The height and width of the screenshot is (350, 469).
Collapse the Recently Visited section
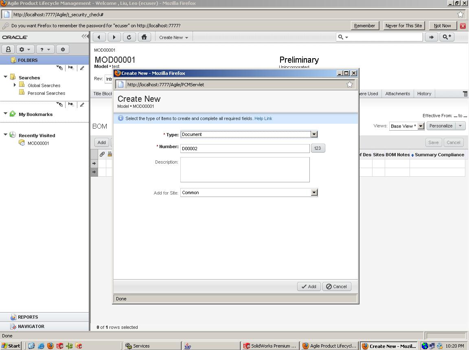click(5, 134)
